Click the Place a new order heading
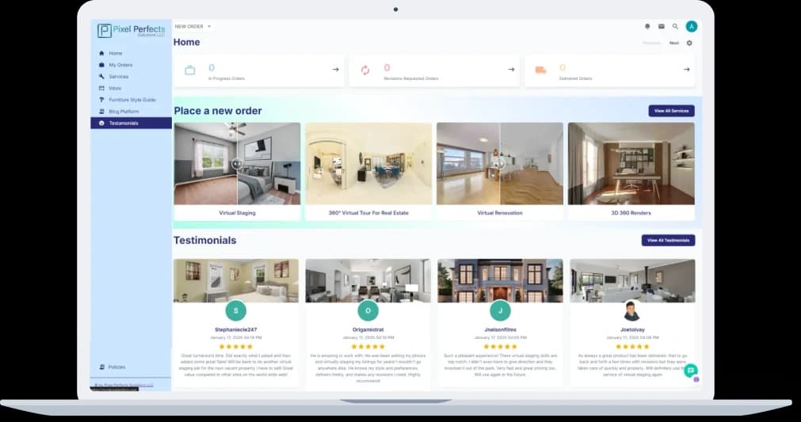The width and height of the screenshot is (801, 422). coord(218,111)
